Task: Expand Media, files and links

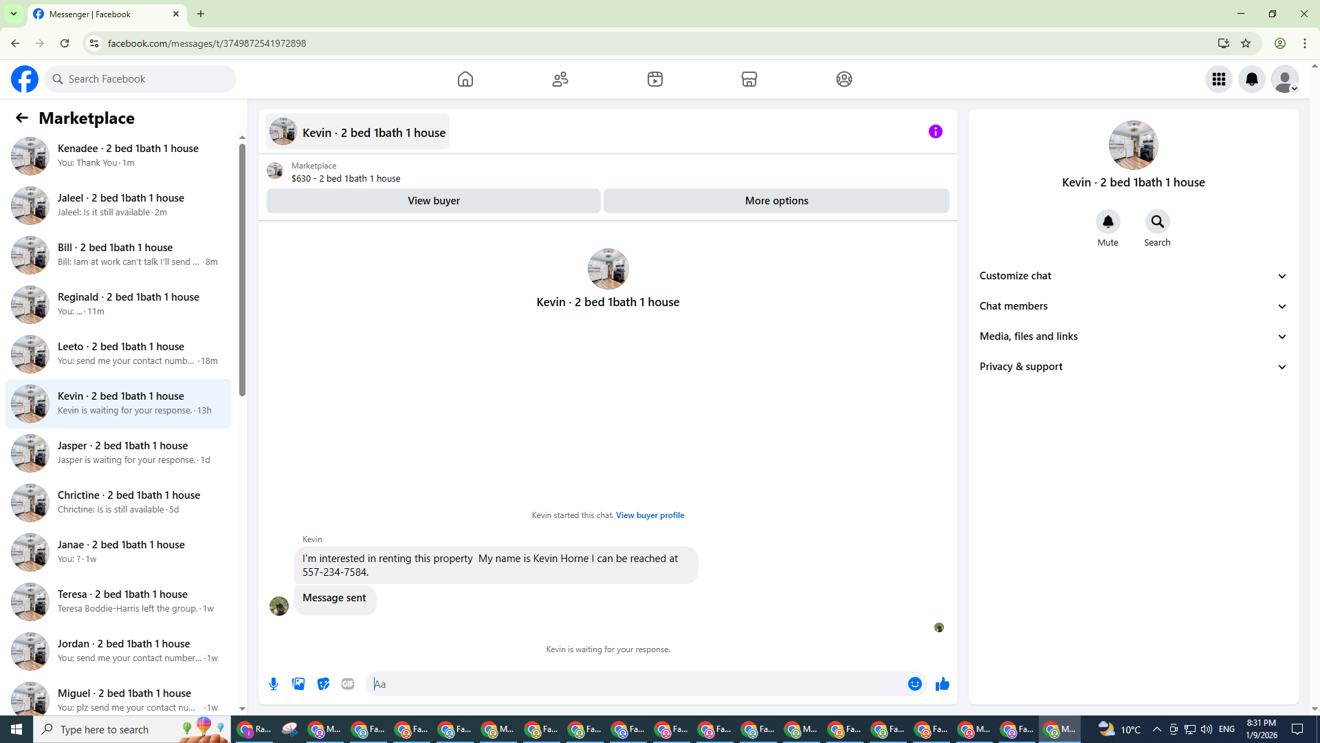Action: (1132, 336)
